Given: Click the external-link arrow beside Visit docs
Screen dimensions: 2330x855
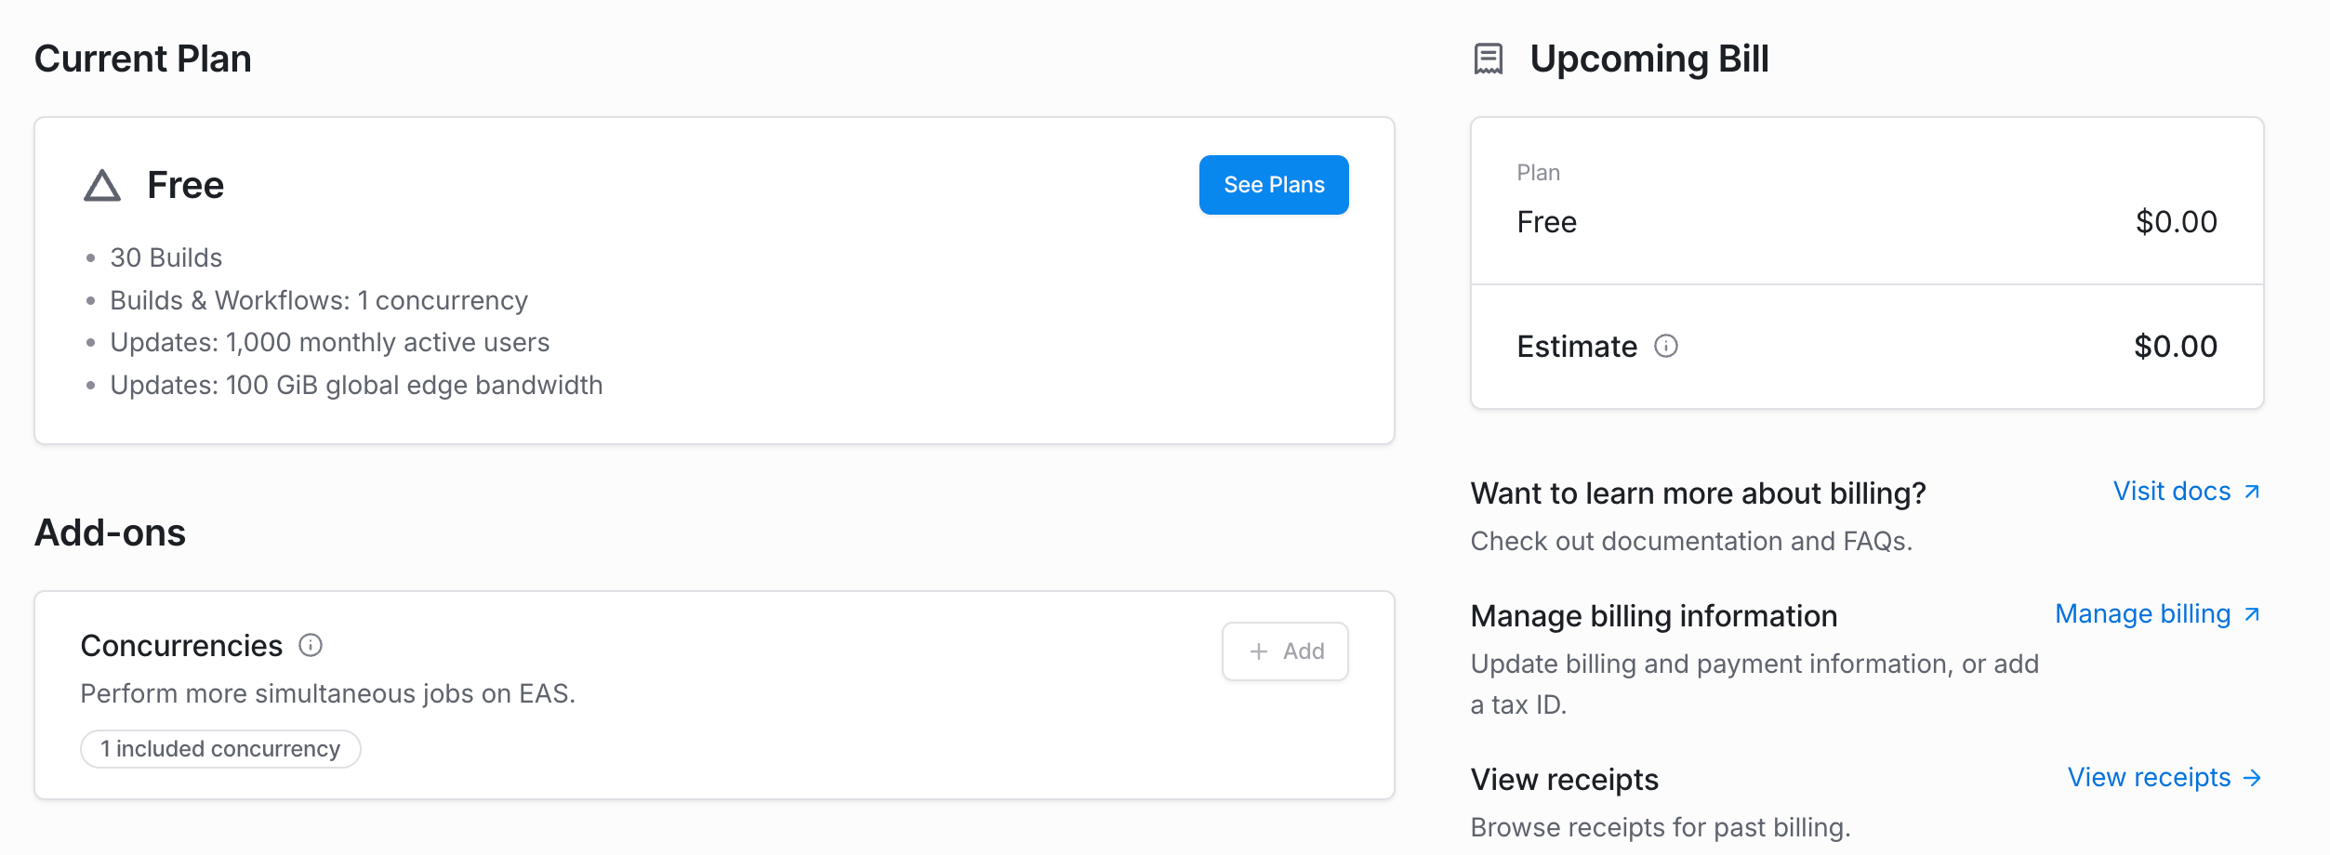Looking at the screenshot, I should 2252,491.
